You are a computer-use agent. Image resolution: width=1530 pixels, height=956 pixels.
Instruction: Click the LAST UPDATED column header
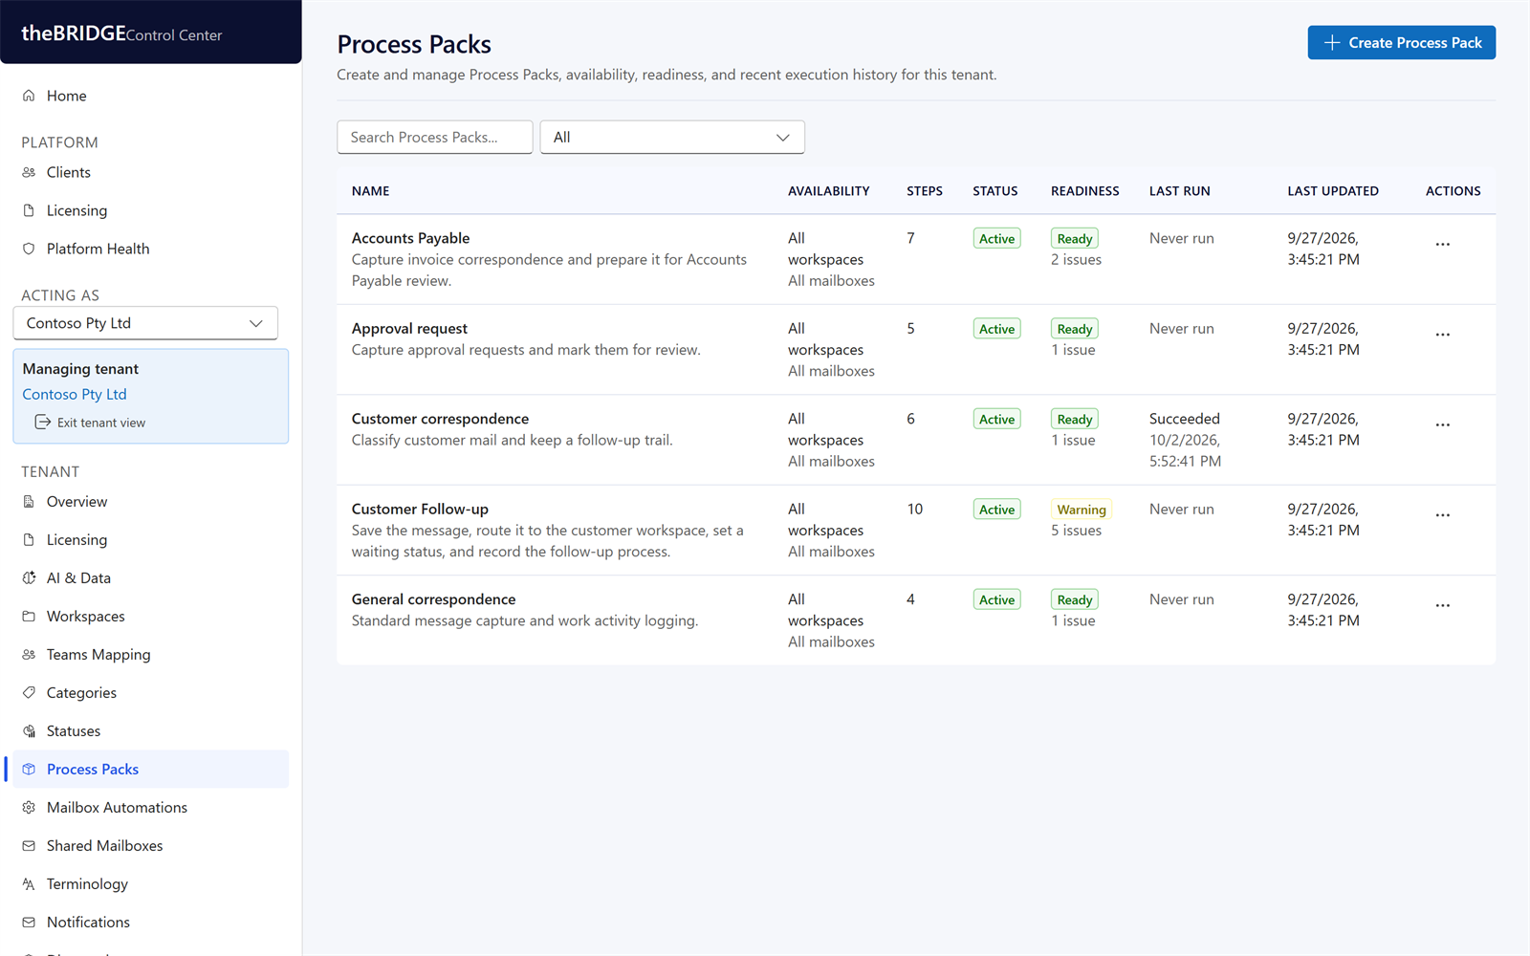coord(1332,191)
